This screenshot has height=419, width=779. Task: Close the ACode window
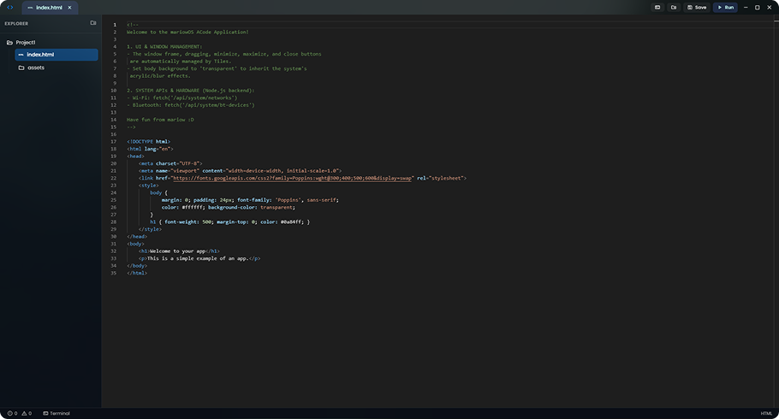click(769, 8)
